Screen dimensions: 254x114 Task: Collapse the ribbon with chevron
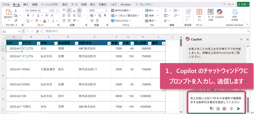coord(247,24)
